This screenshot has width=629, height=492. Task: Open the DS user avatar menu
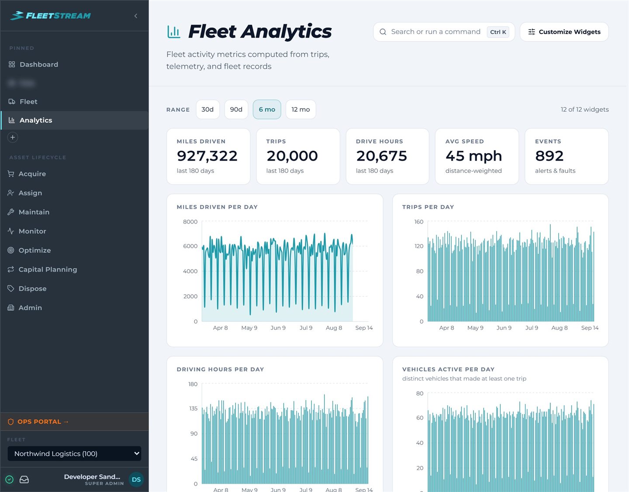click(x=136, y=479)
